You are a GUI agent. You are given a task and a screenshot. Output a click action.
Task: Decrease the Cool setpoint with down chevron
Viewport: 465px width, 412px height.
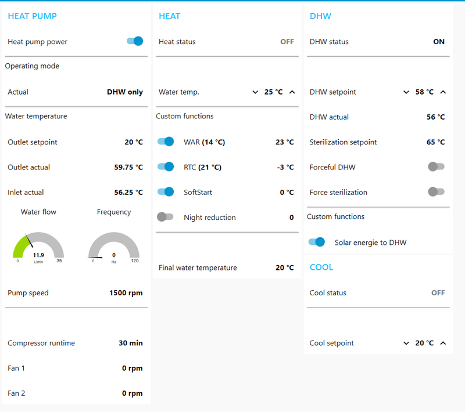406,343
